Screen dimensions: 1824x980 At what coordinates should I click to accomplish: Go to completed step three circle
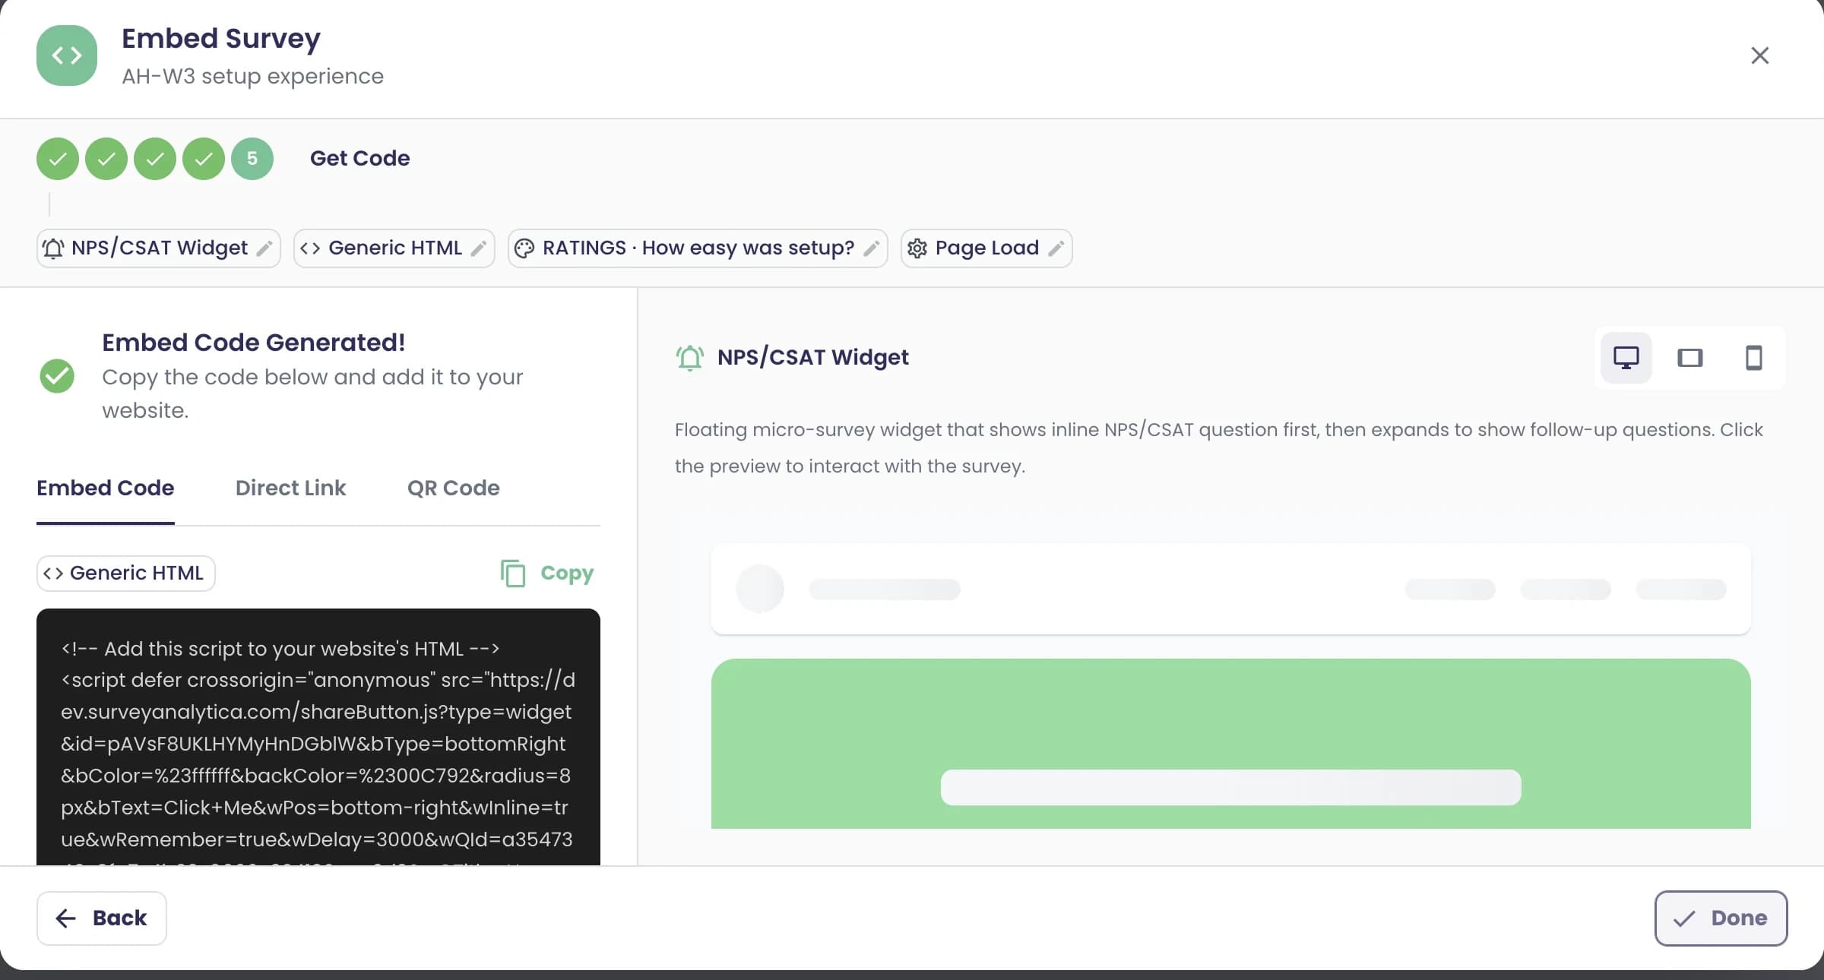coord(155,159)
